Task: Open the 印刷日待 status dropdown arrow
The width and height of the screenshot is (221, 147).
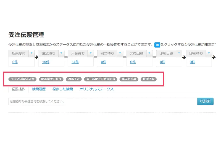Action: [x=179, y=53]
